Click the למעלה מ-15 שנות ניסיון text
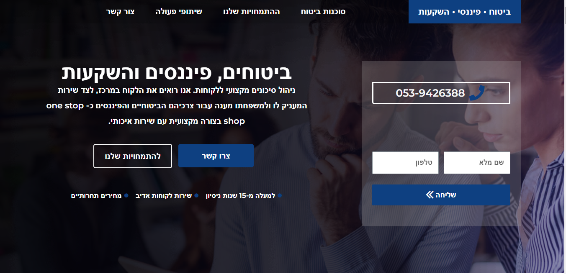 pyautogui.click(x=240, y=195)
